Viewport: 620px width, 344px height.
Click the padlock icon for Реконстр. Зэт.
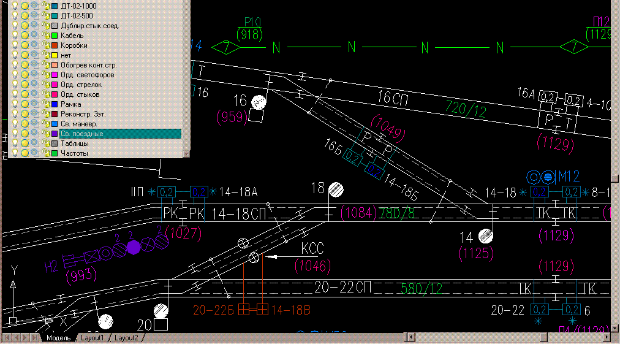(x=45, y=114)
